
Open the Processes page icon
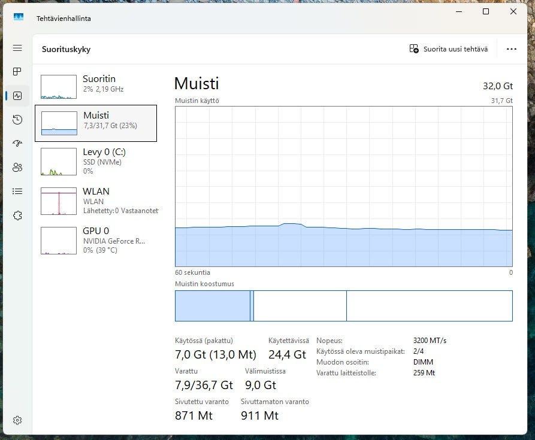[x=17, y=72]
